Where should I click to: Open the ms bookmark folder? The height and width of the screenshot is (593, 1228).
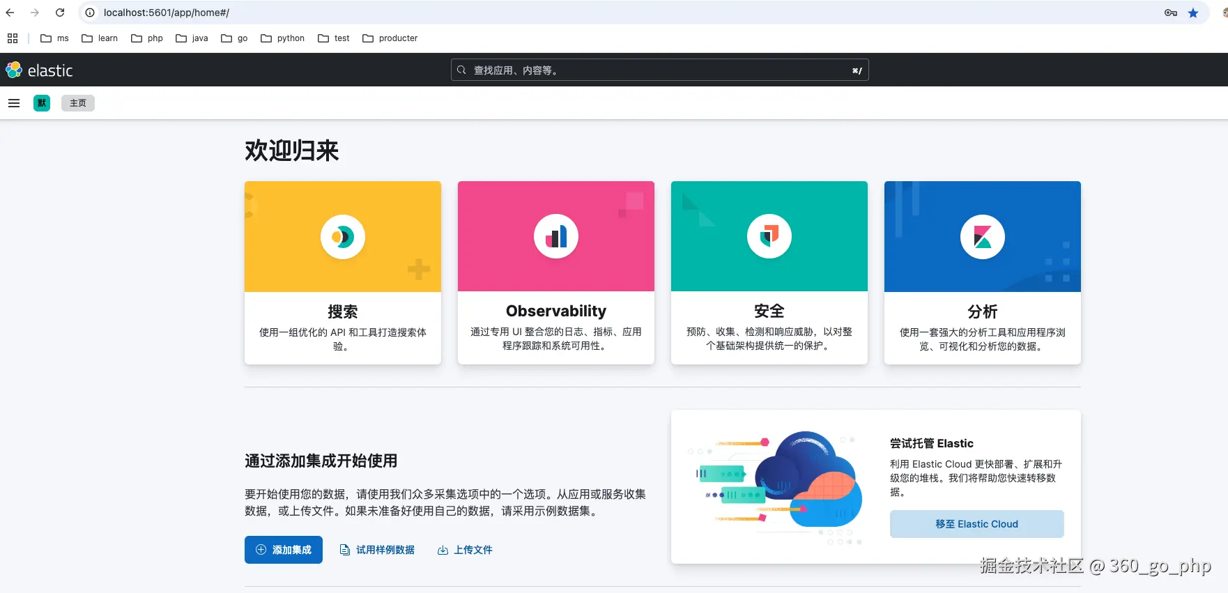tap(54, 38)
